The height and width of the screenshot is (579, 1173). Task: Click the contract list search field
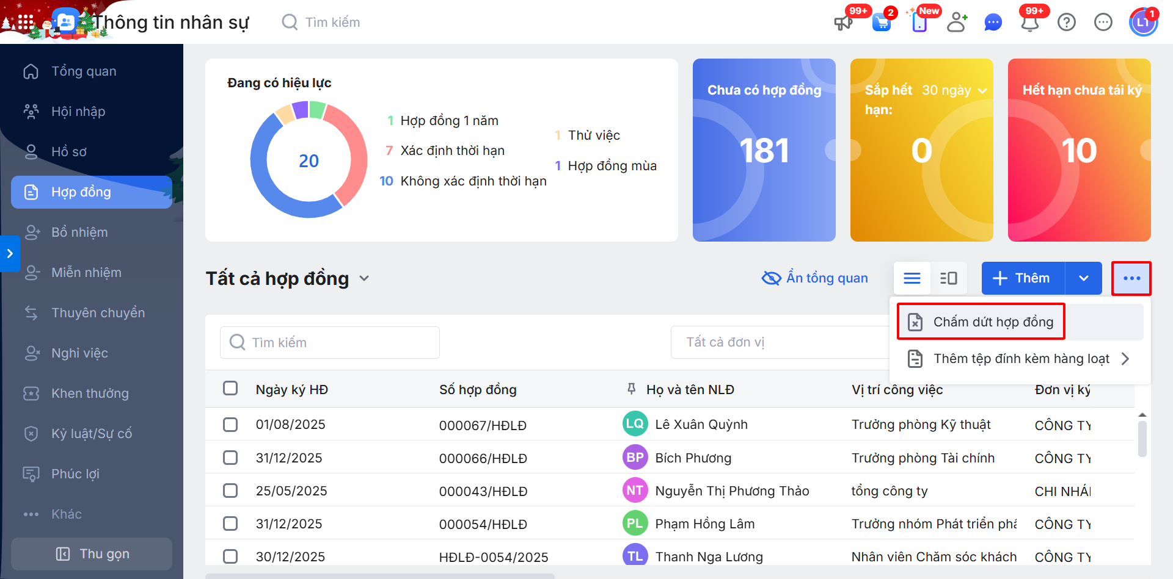click(330, 342)
